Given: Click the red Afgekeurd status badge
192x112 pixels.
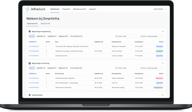Looking at the screenshot, I should coord(159,78).
